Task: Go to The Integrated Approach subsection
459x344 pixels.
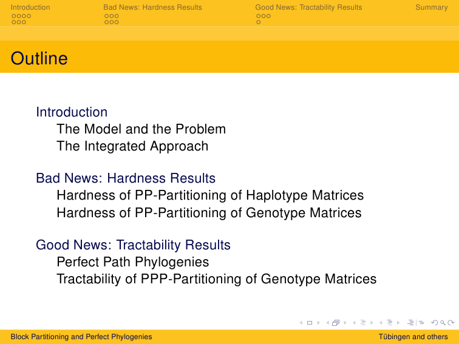Action: pyautogui.click(x=132, y=146)
